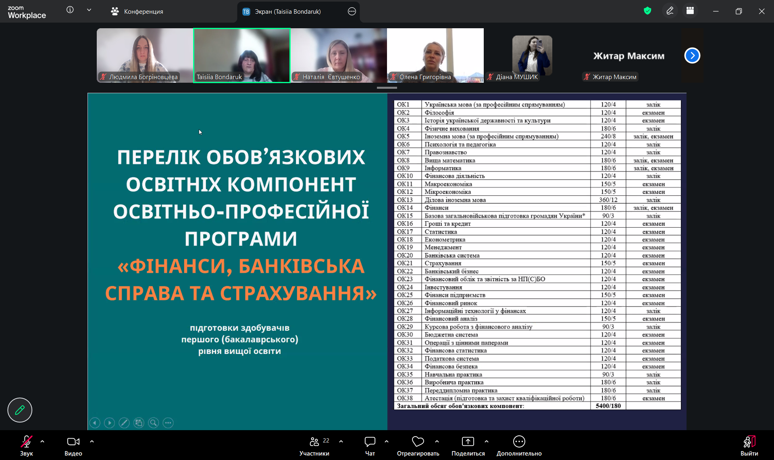Switch to the Конференция tab
This screenshot has width=774, height=460.
[x=137, y=11]
